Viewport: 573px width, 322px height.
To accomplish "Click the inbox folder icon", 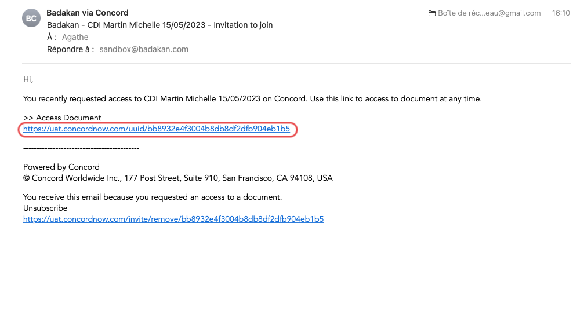I will (x=432, y=13).
